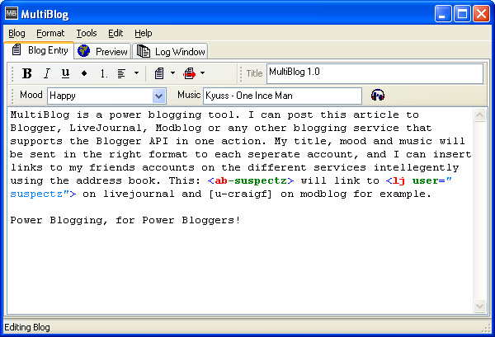The height and width of the screenshot is (337, 495).
Task: Switch to the Blog Entry tab
Action: [40, 50]
